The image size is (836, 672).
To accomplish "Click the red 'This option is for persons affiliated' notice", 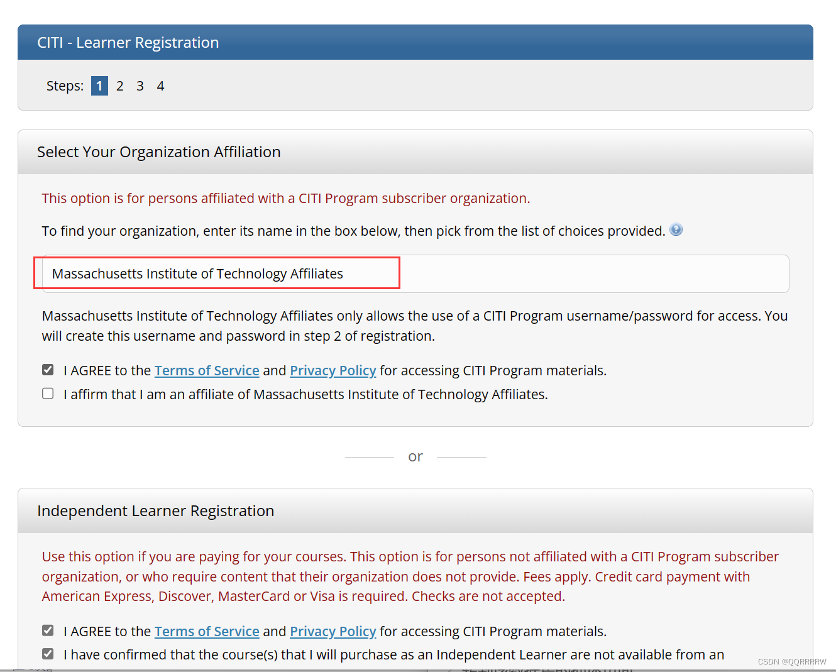I will click(x=286, y=199).
